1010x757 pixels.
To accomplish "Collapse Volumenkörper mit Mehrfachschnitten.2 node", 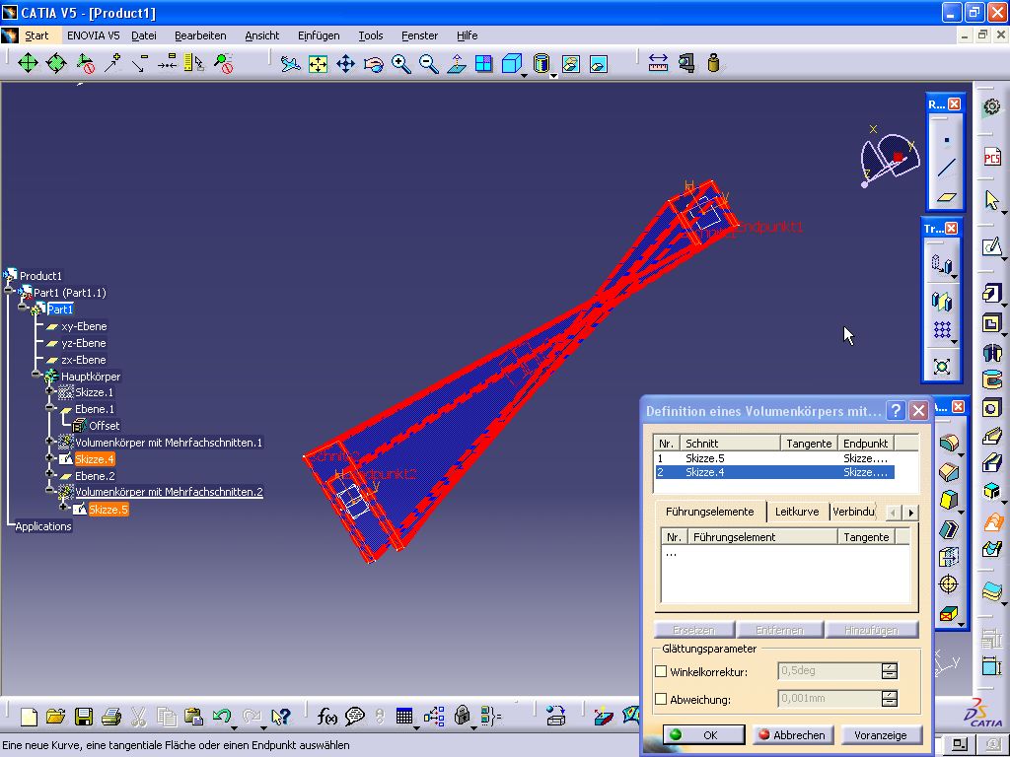I will pyautogui.click(x=50, y=491).
